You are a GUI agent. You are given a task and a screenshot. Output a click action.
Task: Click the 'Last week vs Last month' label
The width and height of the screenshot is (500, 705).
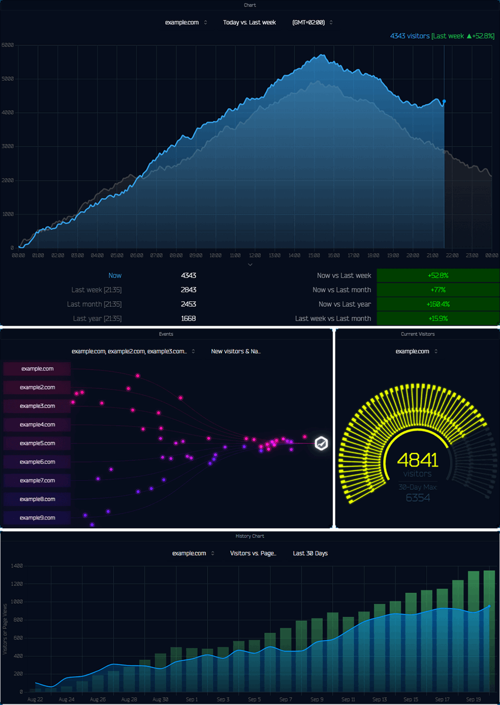(333, 318)
